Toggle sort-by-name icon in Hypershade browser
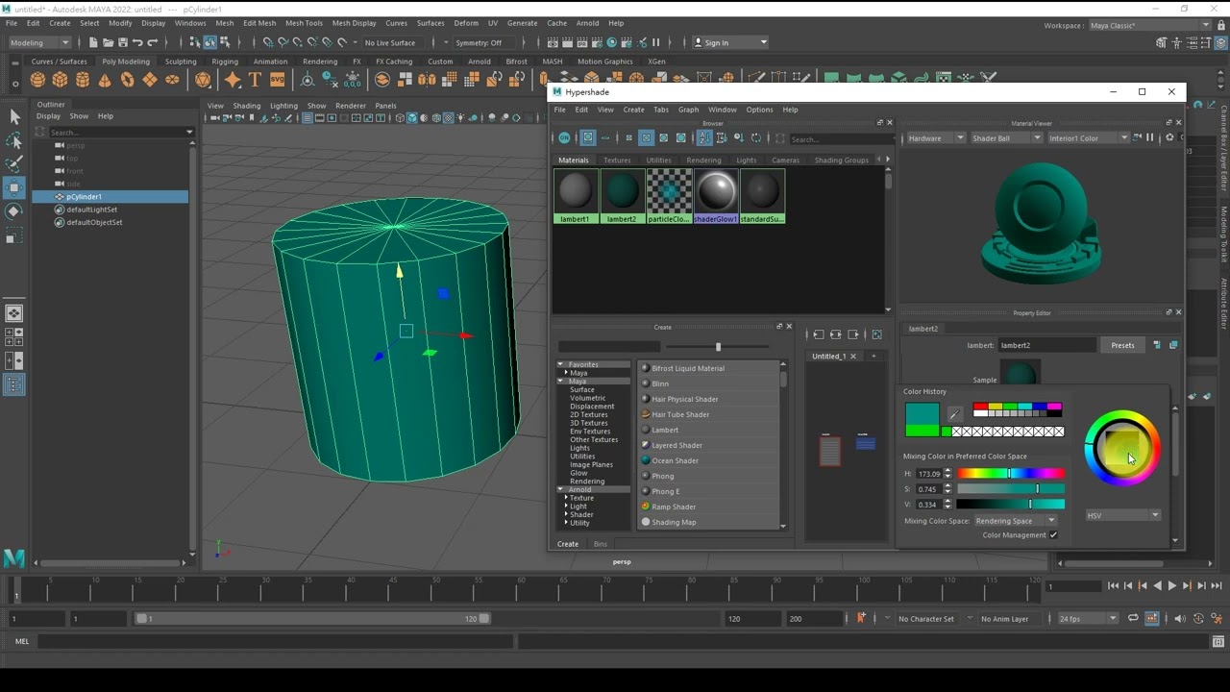This screenshot has width=1230, height=692. (705, 138)
